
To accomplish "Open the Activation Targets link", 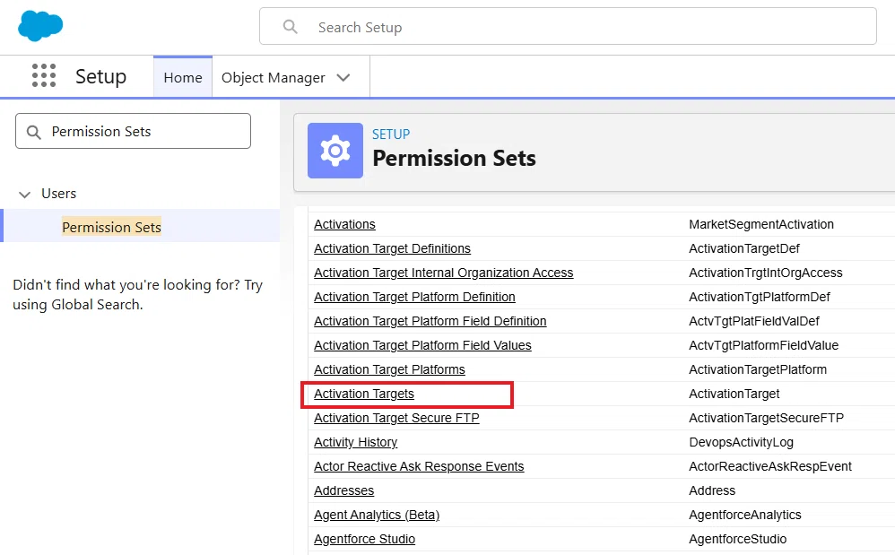I will tap(364, 395).
